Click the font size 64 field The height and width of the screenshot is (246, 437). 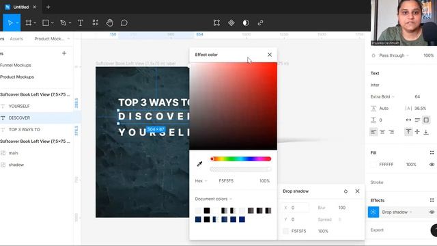[417, 97]
